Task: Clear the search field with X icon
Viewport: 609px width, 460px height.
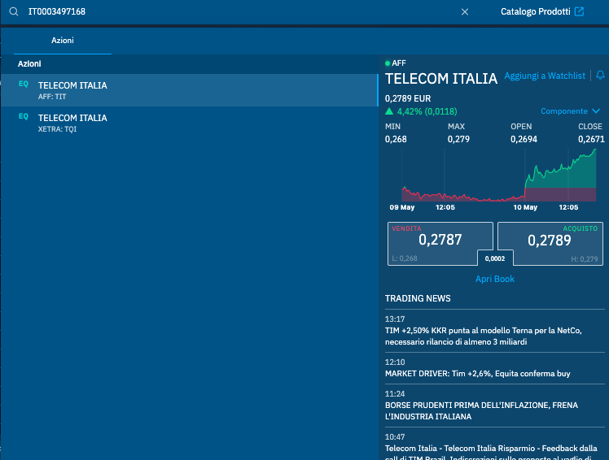Action: [x=465, y=12]
